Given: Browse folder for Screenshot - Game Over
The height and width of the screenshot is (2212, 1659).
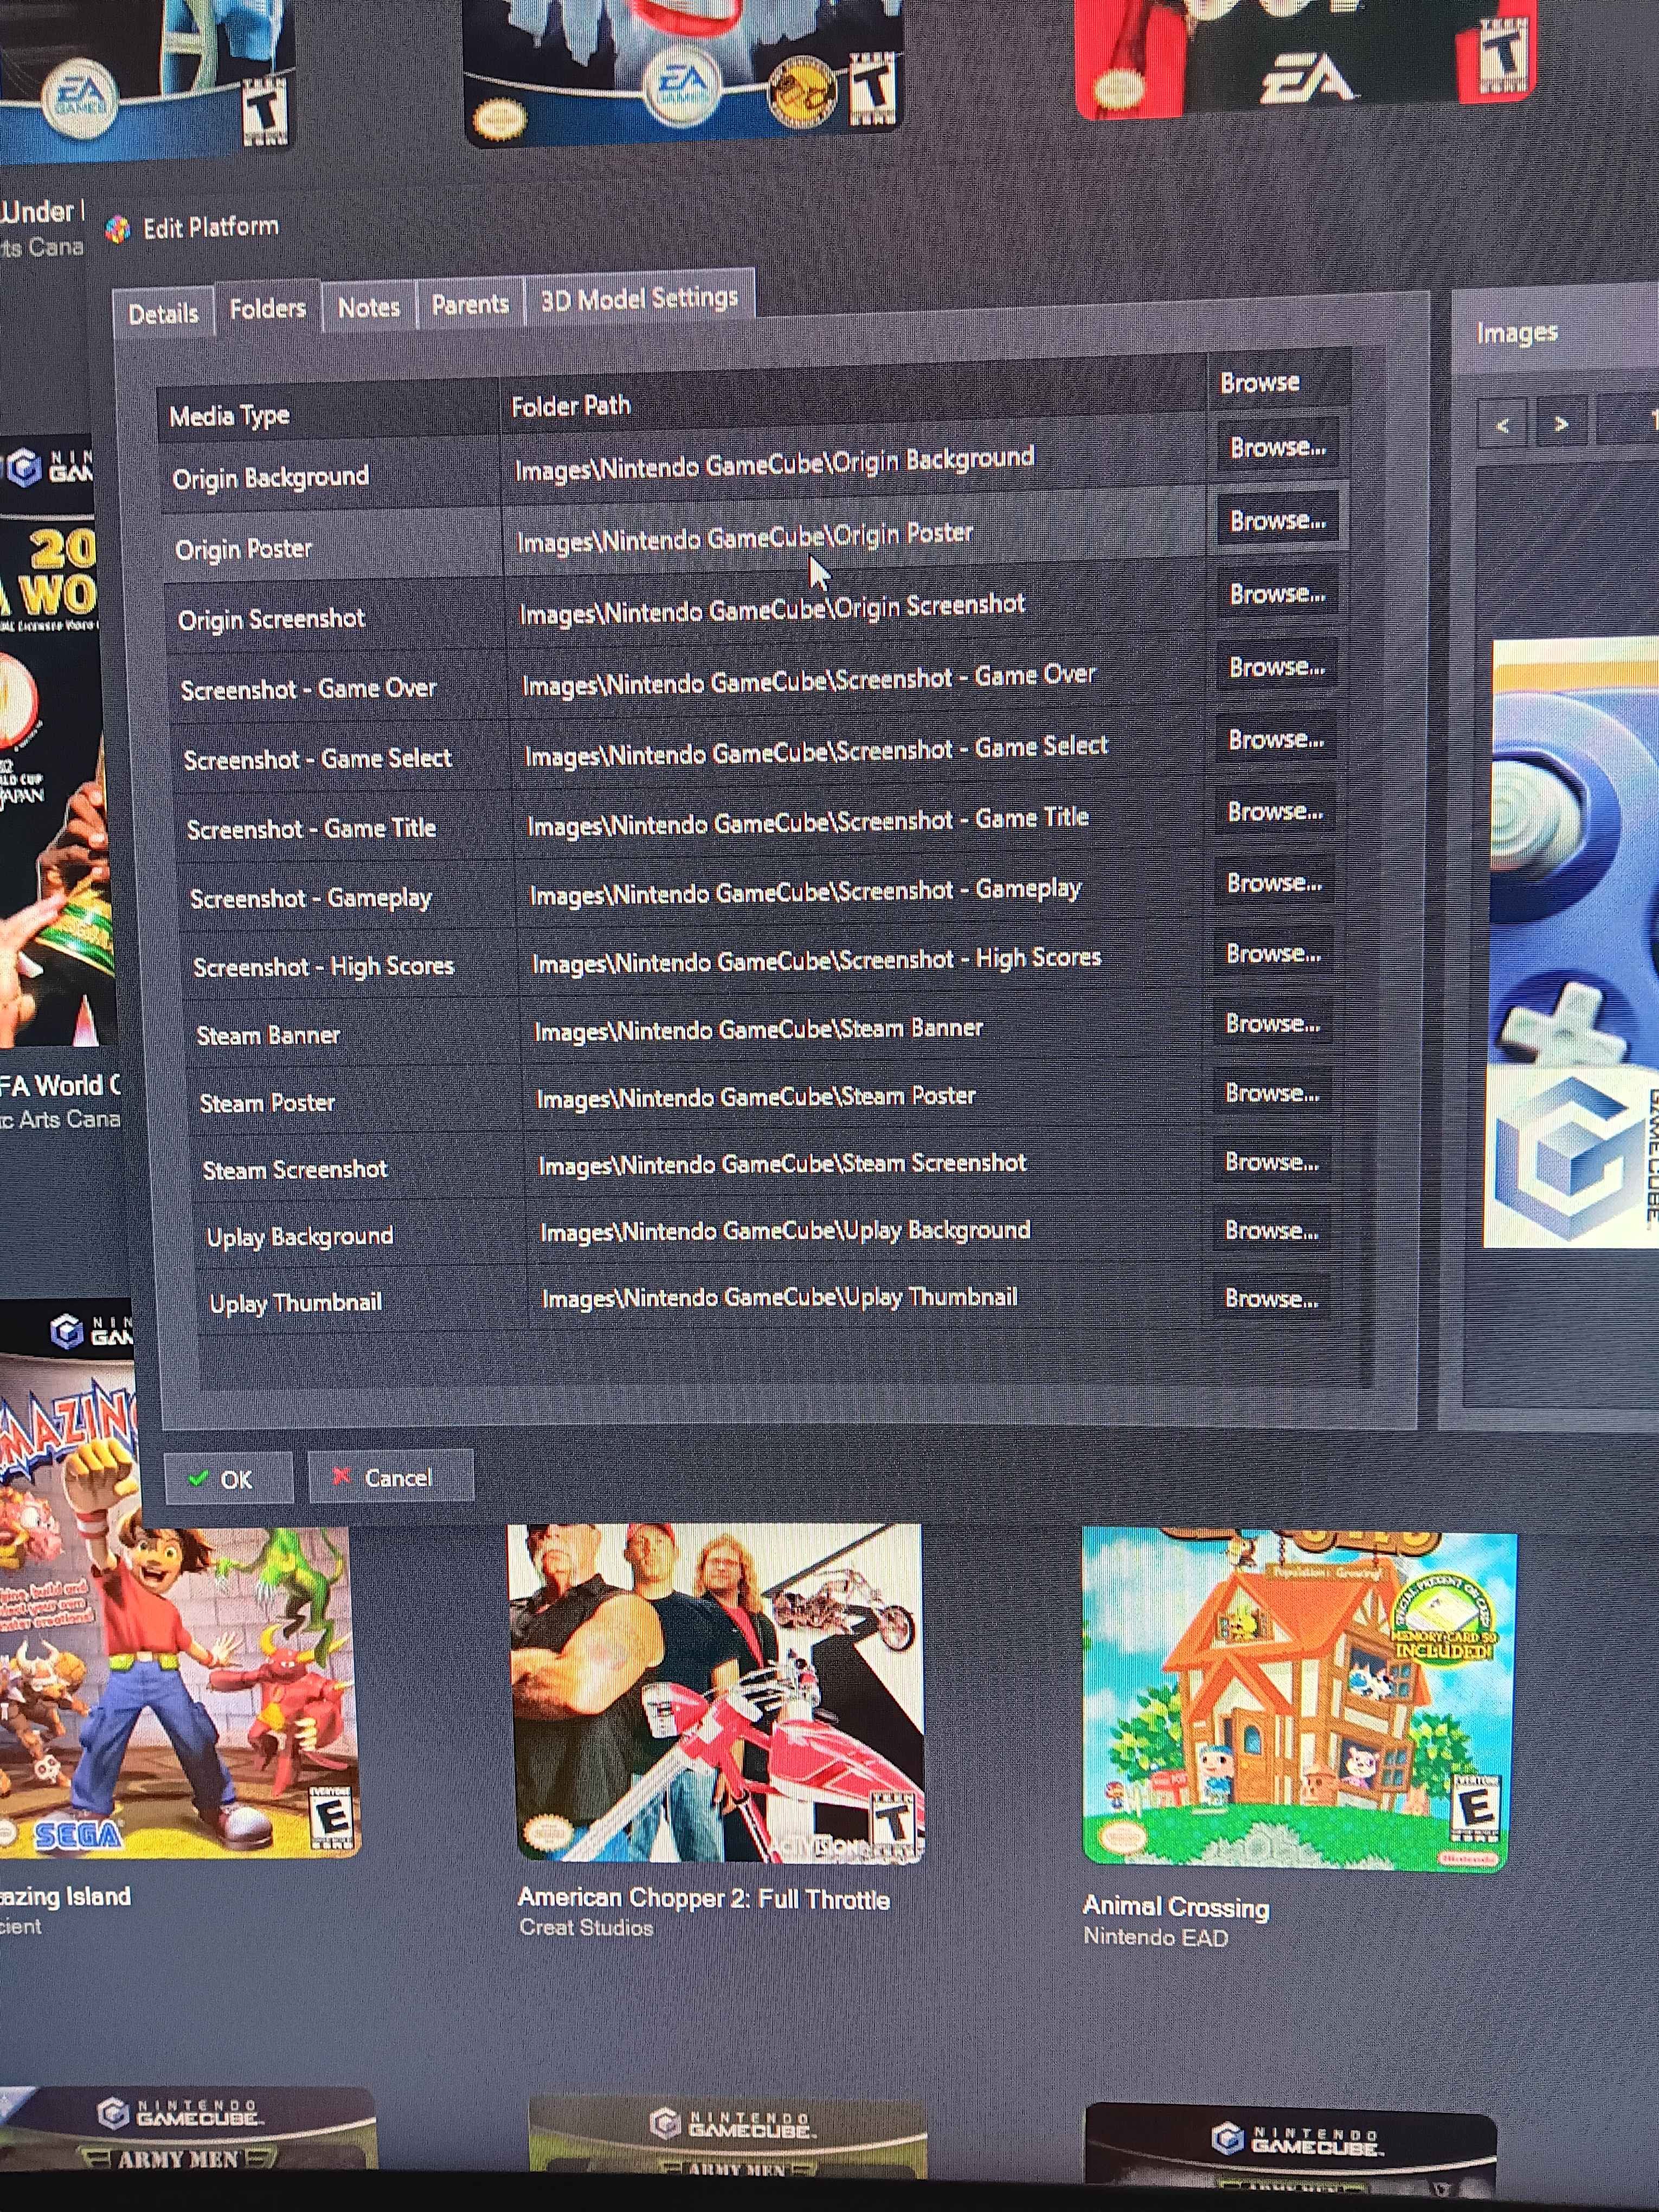Looking at the screenshot, I should [1276, 667].
